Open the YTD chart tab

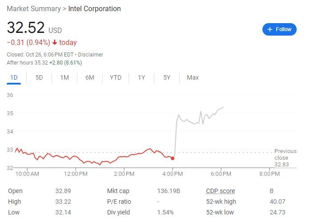tap(116, 77)
